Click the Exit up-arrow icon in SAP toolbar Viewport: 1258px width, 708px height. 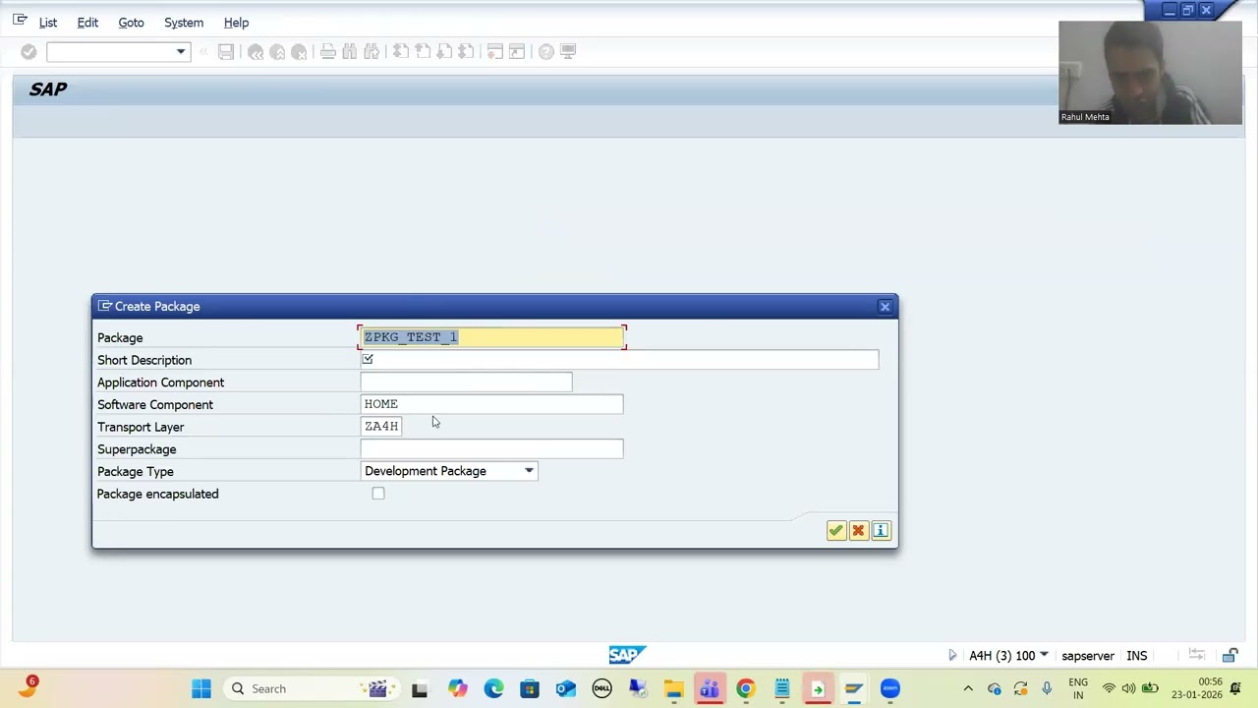(x=277, y=51)
